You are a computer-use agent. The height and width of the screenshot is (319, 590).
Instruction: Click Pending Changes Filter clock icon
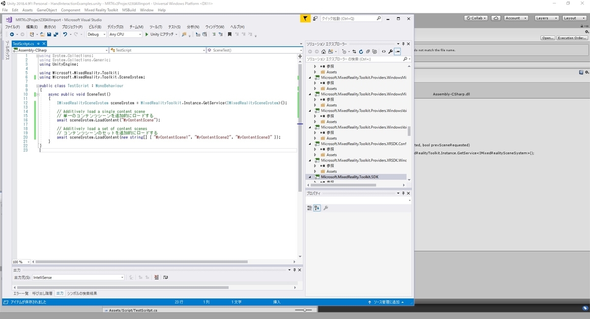click(x=344, y=52)
